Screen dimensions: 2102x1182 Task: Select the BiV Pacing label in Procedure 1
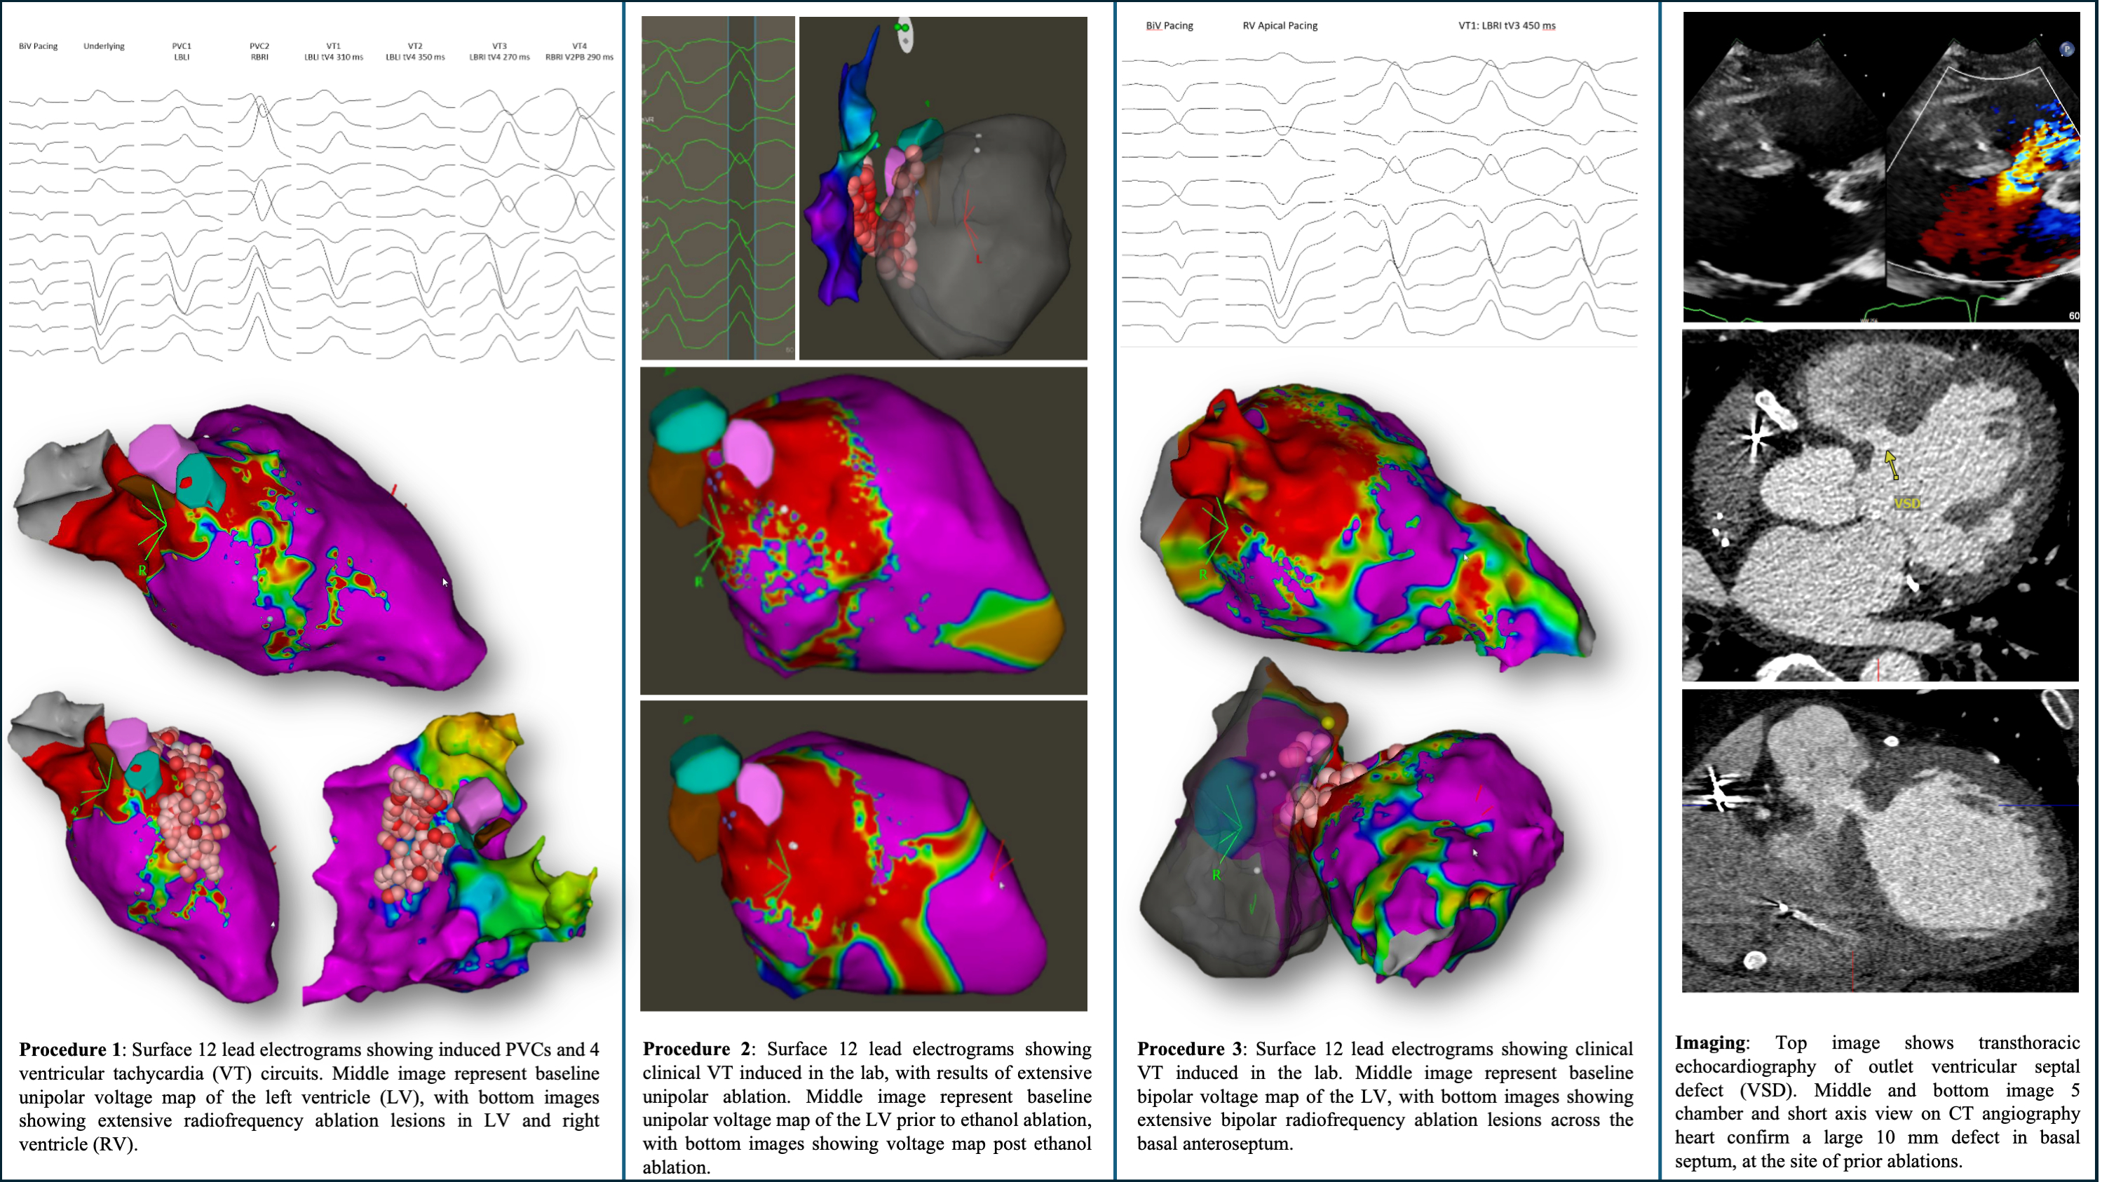[39, 46]
